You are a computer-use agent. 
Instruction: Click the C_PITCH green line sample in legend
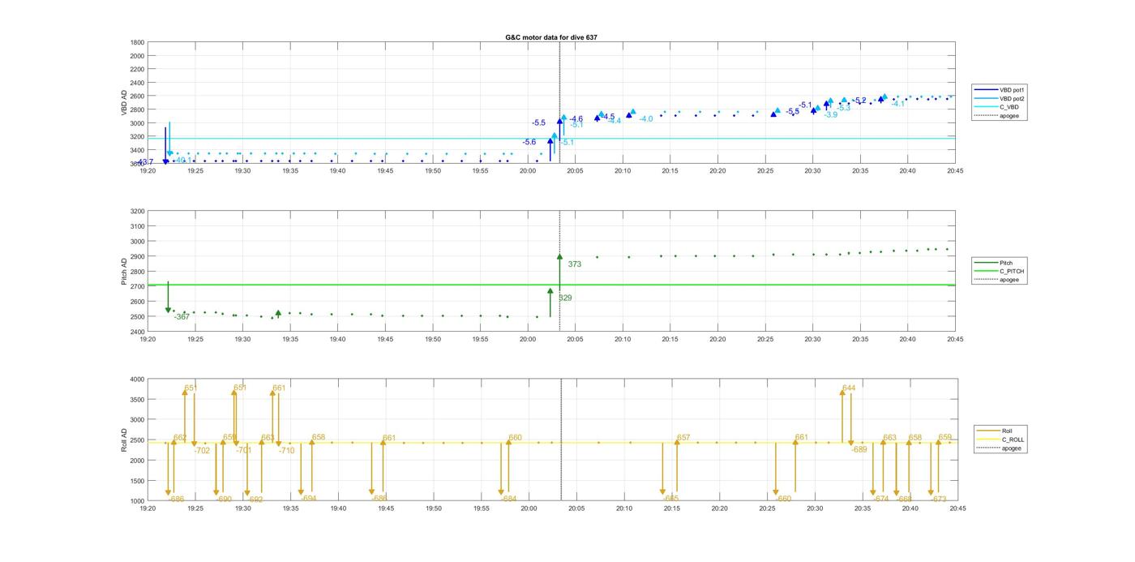[987, 272]
